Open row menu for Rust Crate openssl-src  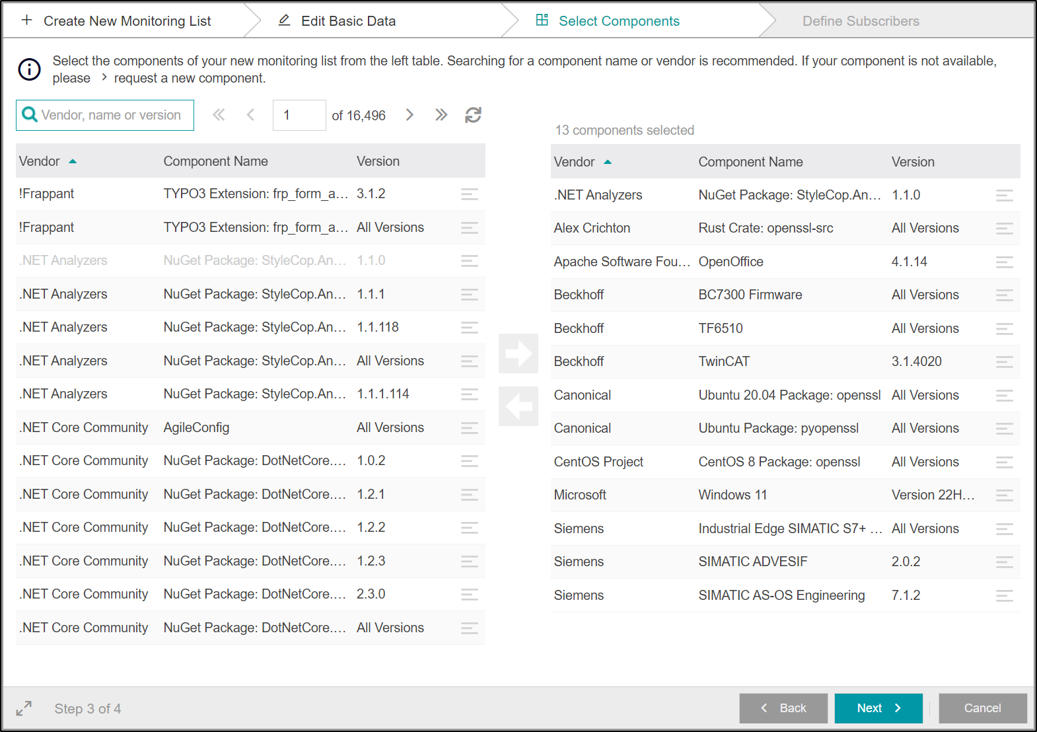click(x=1005, y=229)
